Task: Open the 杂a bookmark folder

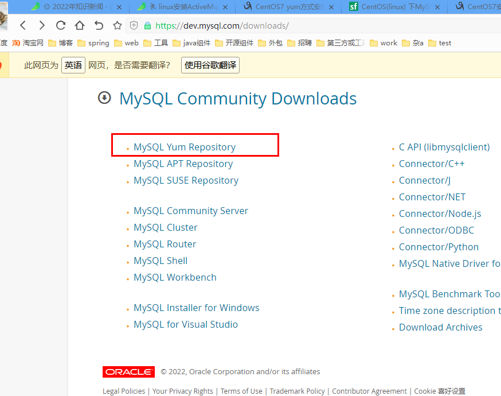Action: pos(413,43)
